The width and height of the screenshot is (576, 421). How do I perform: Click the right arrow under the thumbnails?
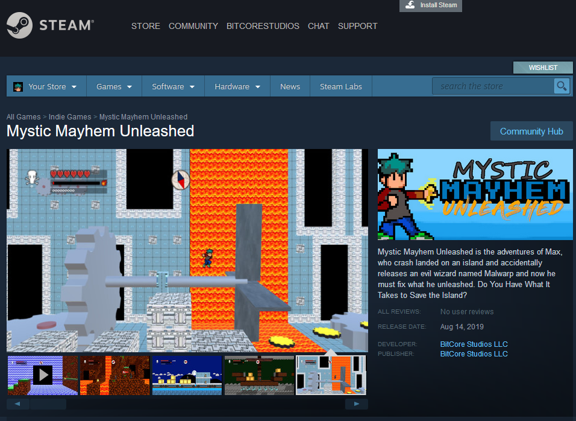(x=357, y=404)
